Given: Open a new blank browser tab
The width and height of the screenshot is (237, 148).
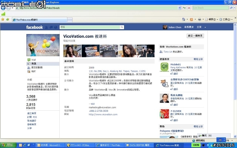Looking at the screenshot, I should [x=70, y=20].
